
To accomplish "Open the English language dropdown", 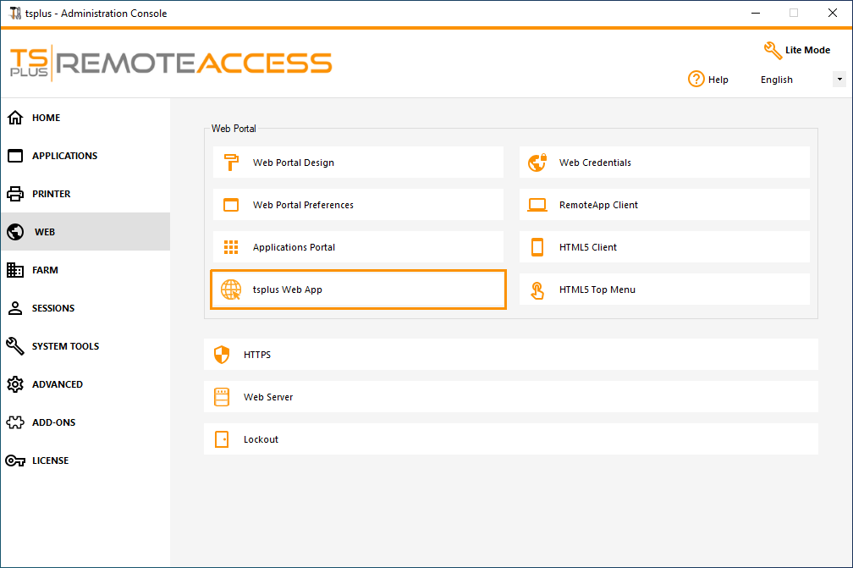I will coord(839,79).
